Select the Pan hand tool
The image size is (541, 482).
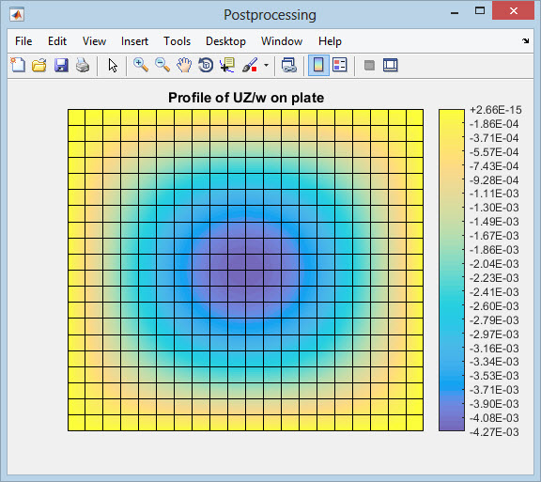[184, 65]
